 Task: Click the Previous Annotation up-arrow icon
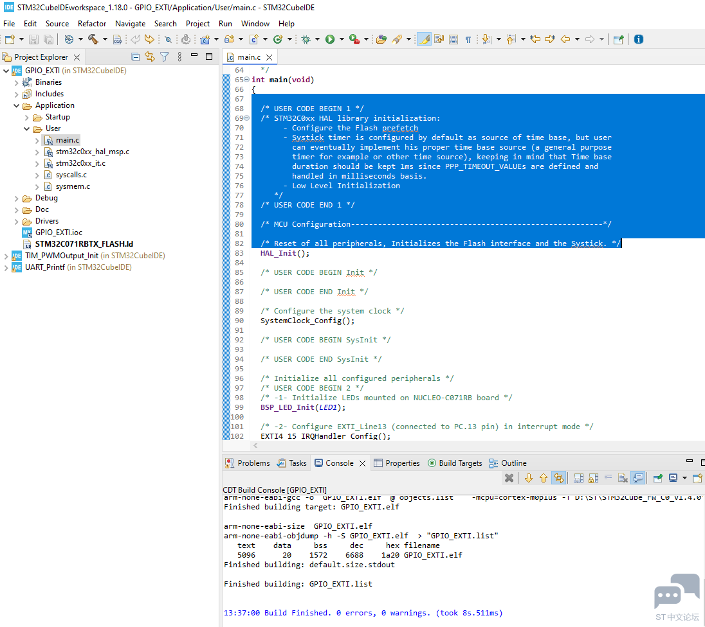click(511, 40)
